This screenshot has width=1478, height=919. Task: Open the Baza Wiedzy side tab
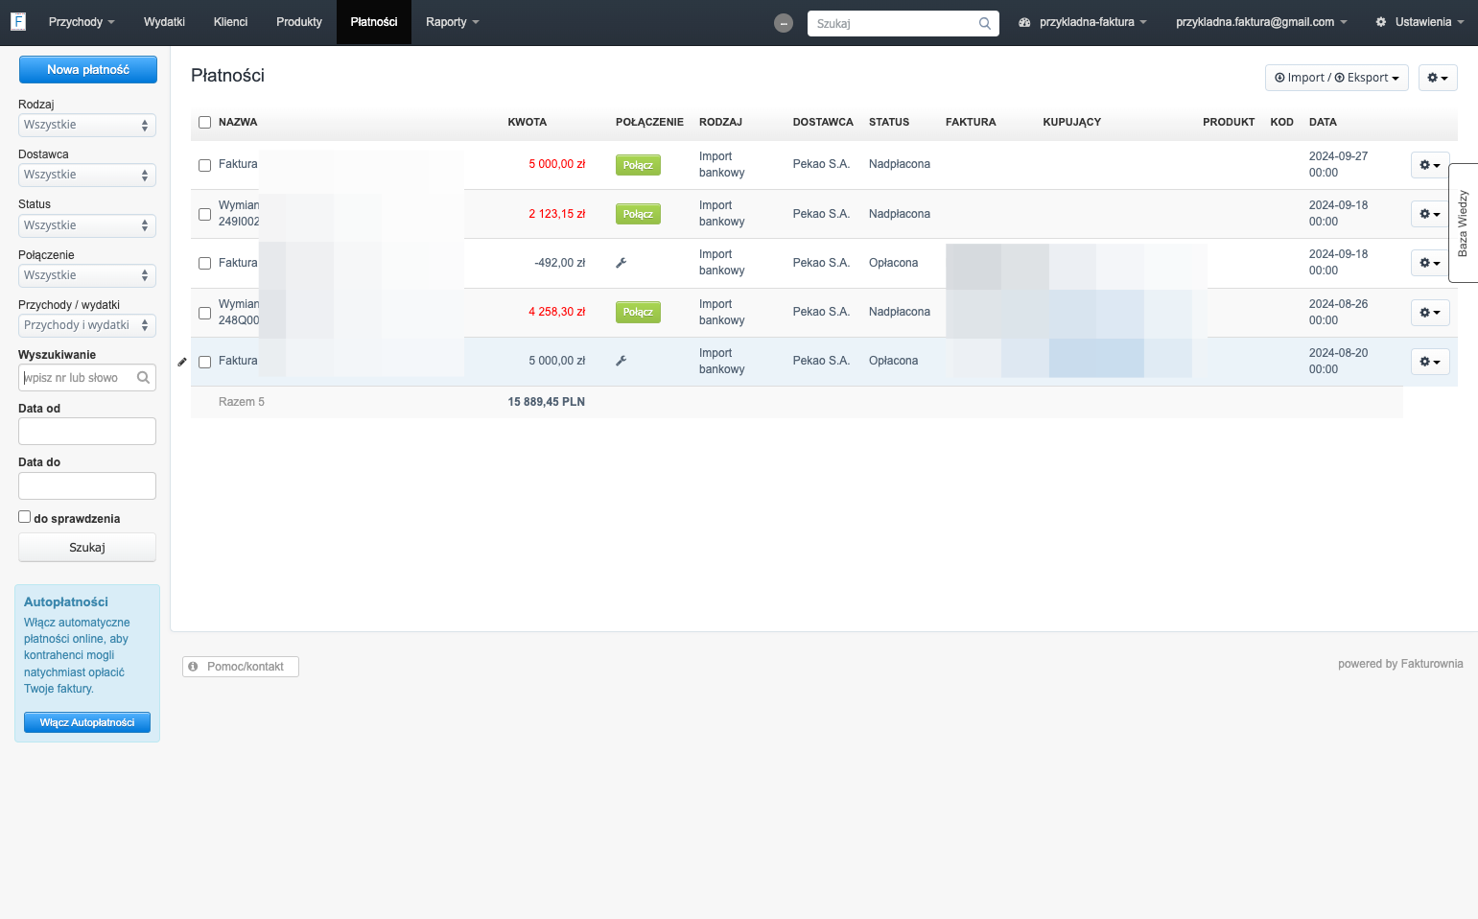1463,223
